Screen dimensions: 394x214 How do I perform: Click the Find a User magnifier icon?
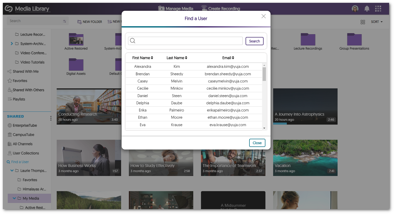[x=8, y=162]
